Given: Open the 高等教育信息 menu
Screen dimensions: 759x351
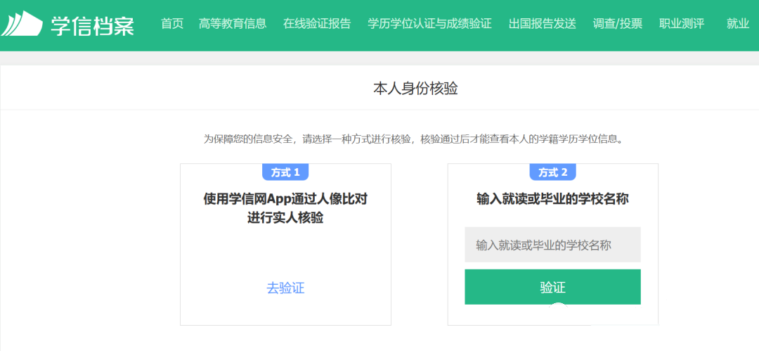Looking at the screenshot, I should [233, 24].
